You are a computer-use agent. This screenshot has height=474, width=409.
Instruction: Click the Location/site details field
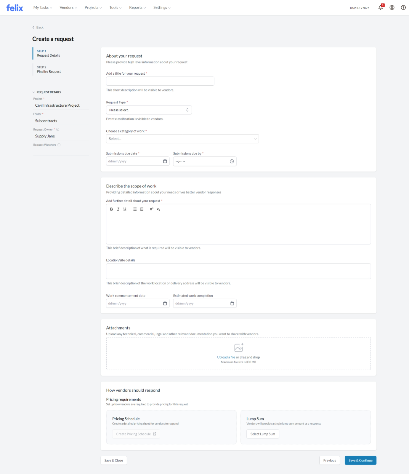(238, 271)
